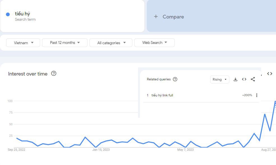The height and width of the screenshot is (165, 276).
Task: Click the plus icon in Compare box
Action: pos(156,16)
